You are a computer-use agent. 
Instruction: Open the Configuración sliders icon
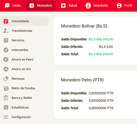(6, 117)
